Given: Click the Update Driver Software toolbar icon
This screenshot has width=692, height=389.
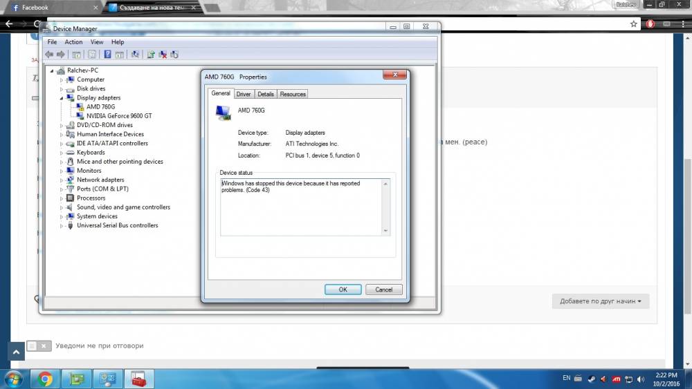Looking at the screenshot, I should [x=150, y=54].
